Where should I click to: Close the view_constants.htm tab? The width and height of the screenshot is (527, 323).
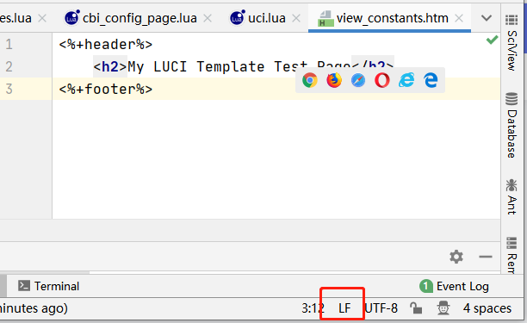[459, 18]
